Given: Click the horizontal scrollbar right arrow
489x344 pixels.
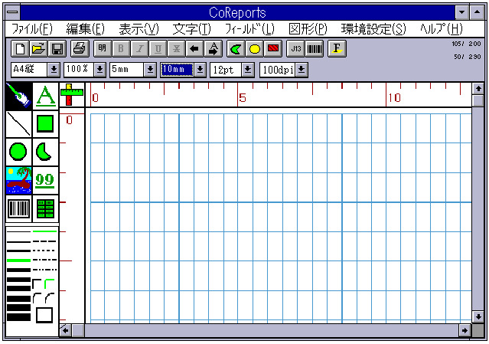Looking at the screenshot, I should pyautogui.click(x=465, y=330).
